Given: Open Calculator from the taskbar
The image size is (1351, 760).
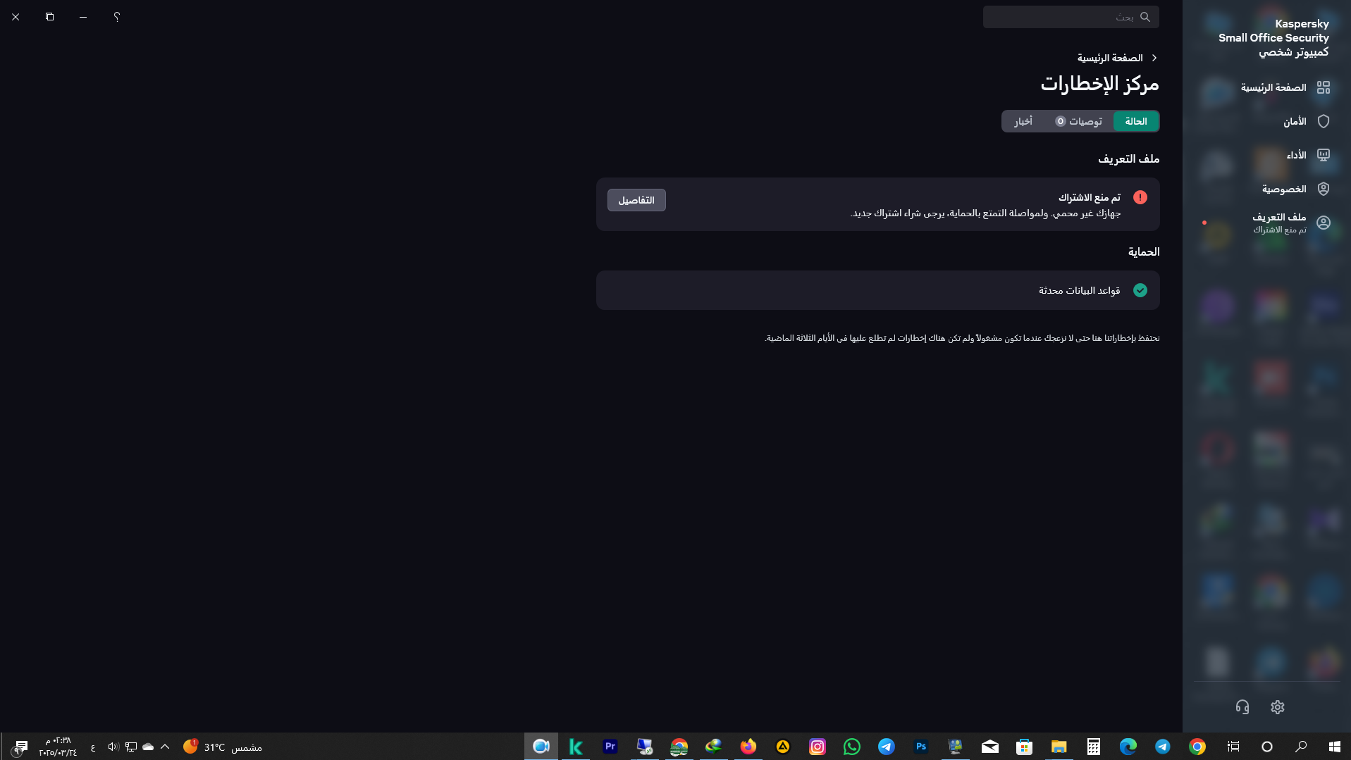Looking at the screenshot, I should click(1094, 747).
